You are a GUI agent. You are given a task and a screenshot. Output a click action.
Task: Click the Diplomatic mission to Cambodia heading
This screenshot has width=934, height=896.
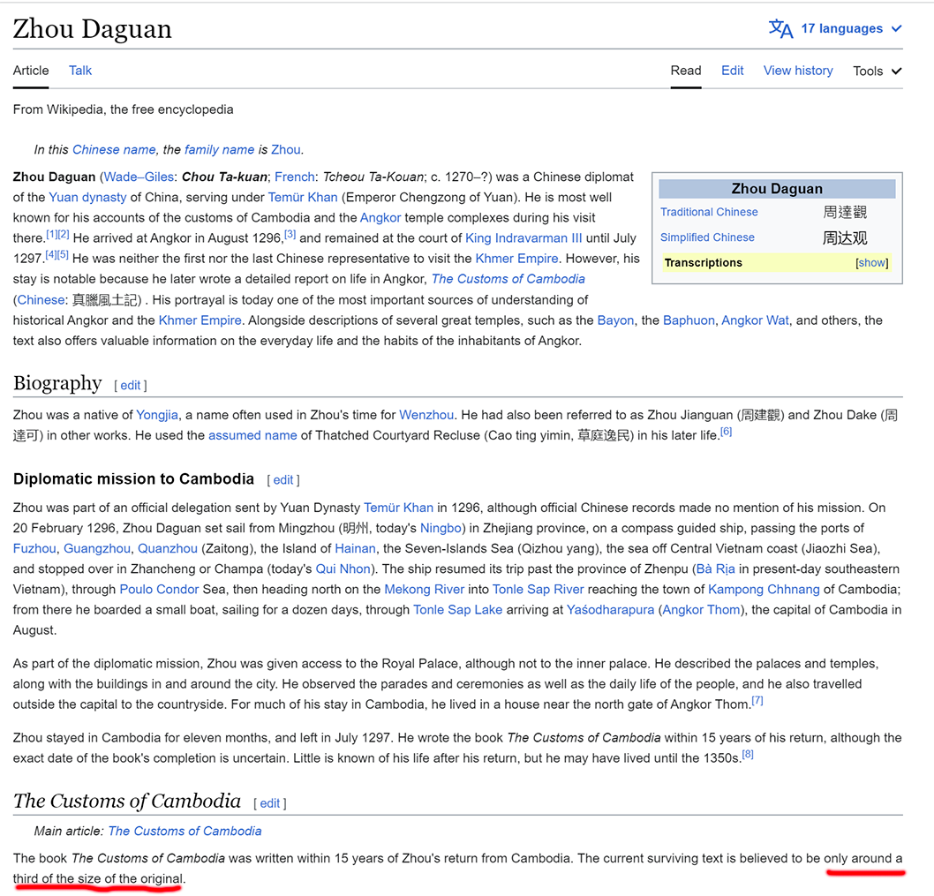point(133,479)
